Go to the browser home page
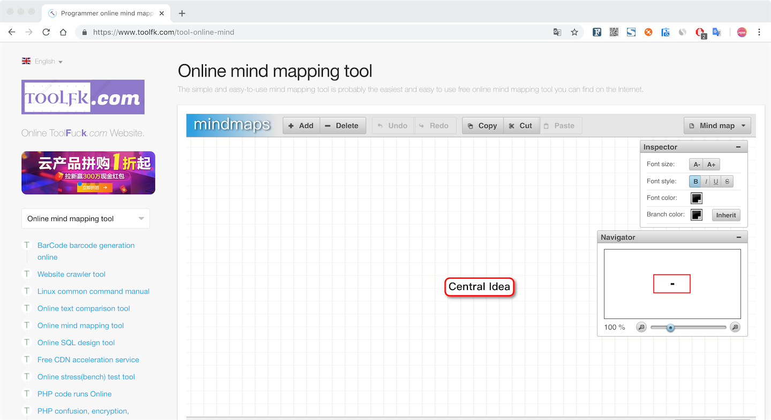771x420 pixels. pos(63,32)
